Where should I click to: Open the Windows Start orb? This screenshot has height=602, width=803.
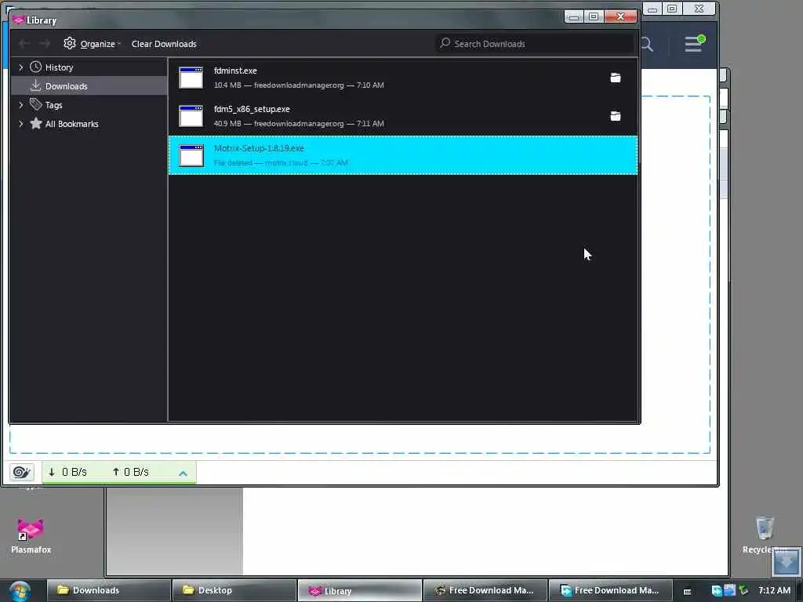20,591
